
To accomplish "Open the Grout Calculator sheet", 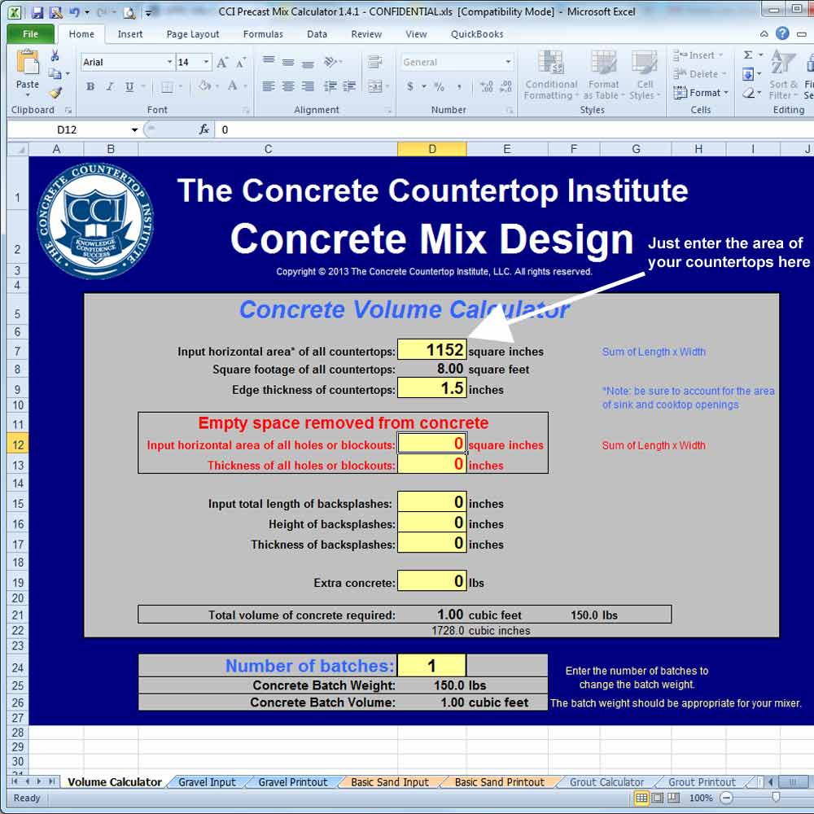I will 606,781.
